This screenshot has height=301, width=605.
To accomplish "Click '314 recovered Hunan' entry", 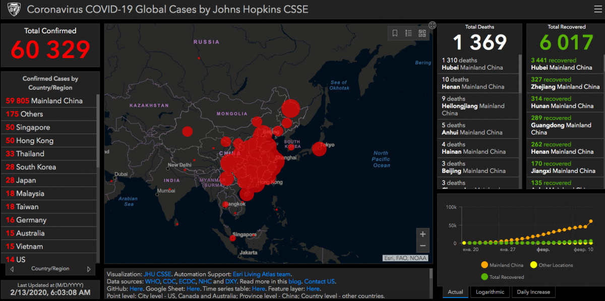I will point(565,102).
